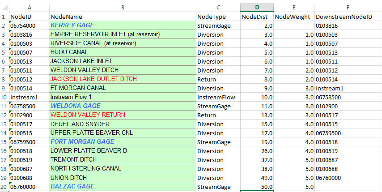This screenshot has width=382, height=192.
Task: Click the BALZAC GAGE cell
Action: pos(123,187)
